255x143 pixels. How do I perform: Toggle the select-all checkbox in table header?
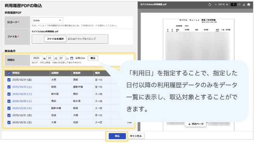[x=9, y=73]
